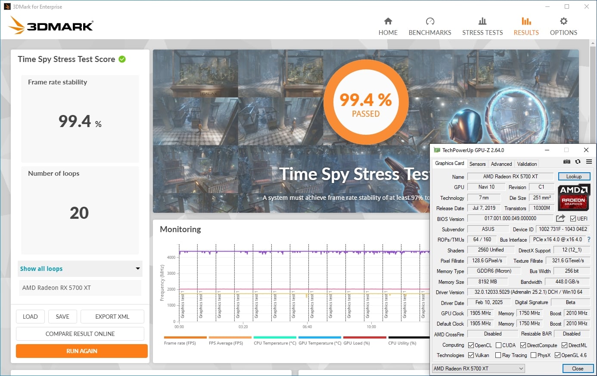Screen dimensions: 597x376
Task: Click the GPU Name field in GPU-Z
Action: click(x=510, y=177)
